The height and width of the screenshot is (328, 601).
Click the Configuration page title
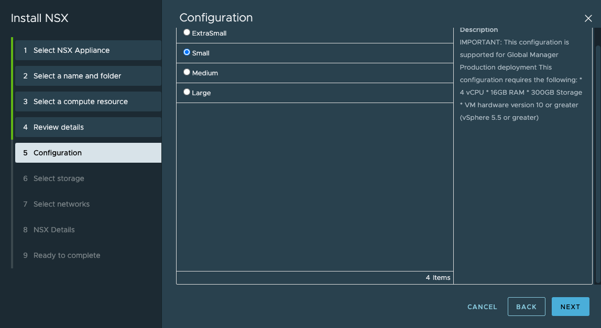click(216, 18)
